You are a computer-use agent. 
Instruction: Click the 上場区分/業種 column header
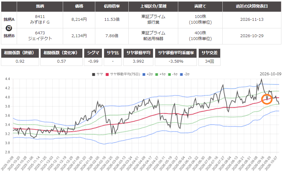[153, 7]
